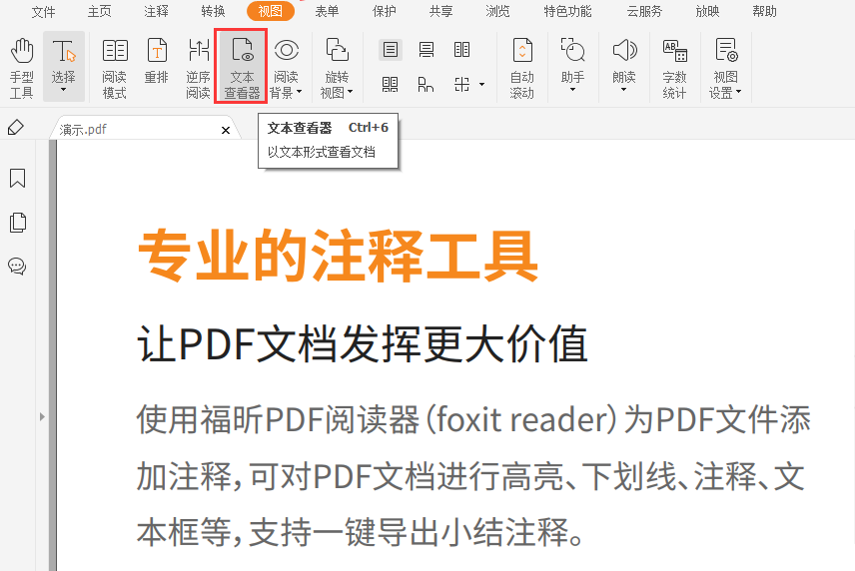Click the Reverse Reading (逆序阅读) icon

coord(198,68)
